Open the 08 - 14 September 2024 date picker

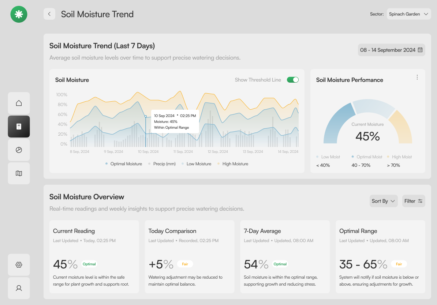tap(391, 50)
